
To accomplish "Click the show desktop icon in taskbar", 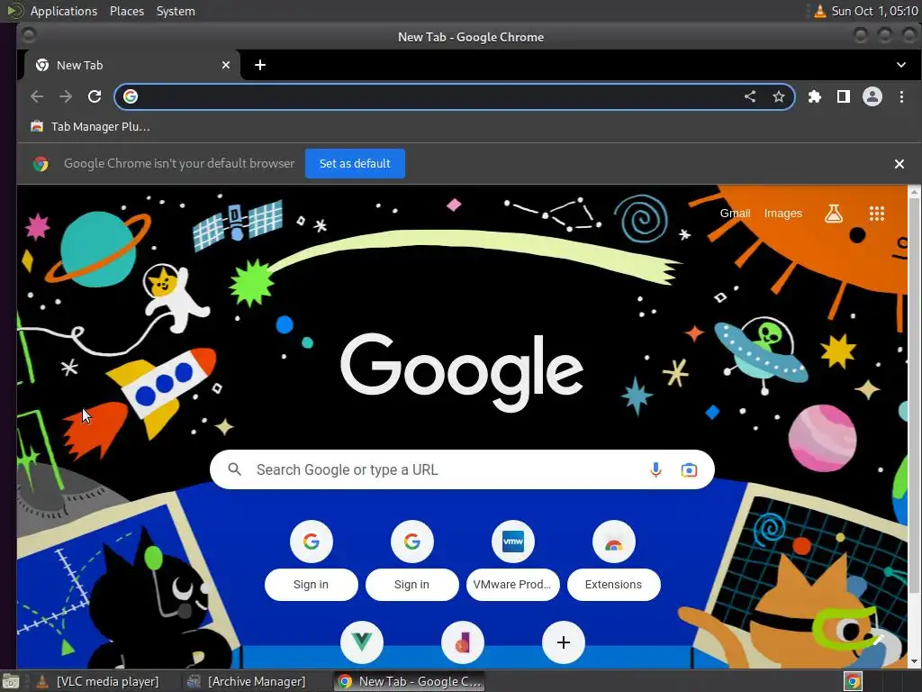I will click(x=11, y=681).
